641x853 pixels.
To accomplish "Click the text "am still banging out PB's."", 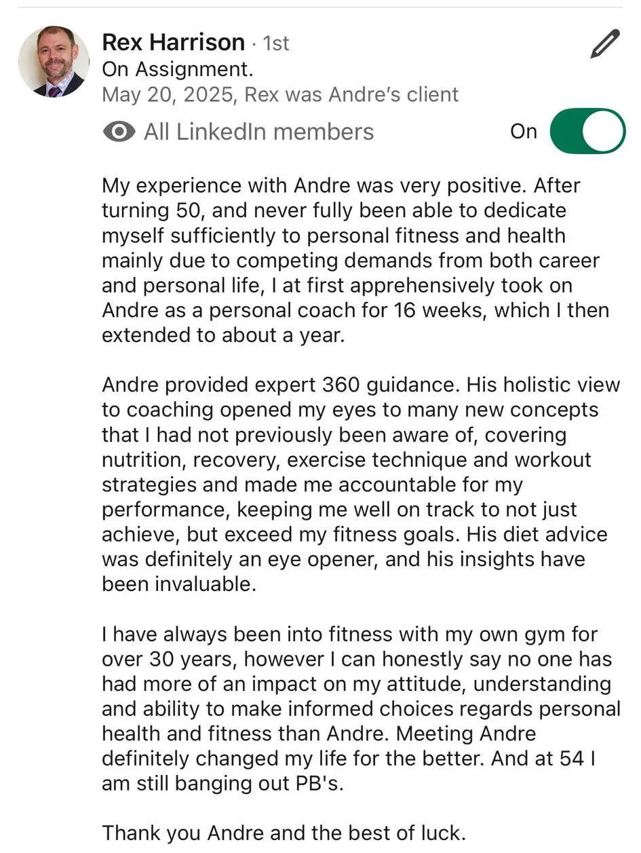I will 223,783.
